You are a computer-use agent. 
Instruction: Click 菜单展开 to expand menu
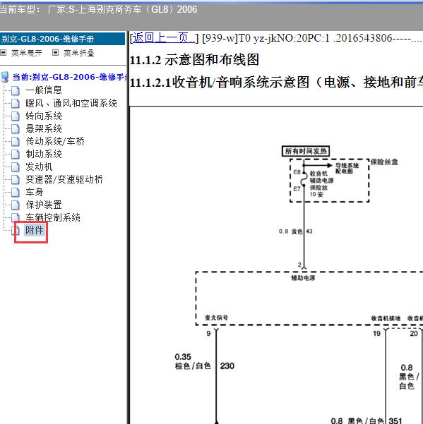click(x=27, y=53)
